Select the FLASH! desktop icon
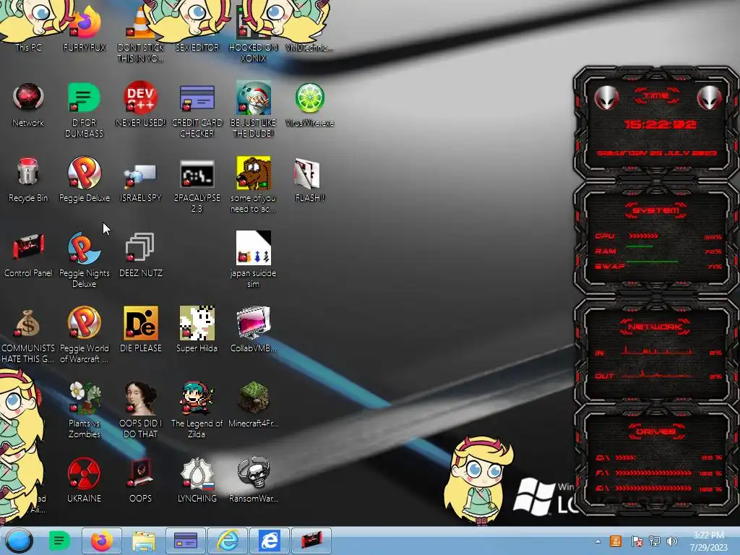 309,180
